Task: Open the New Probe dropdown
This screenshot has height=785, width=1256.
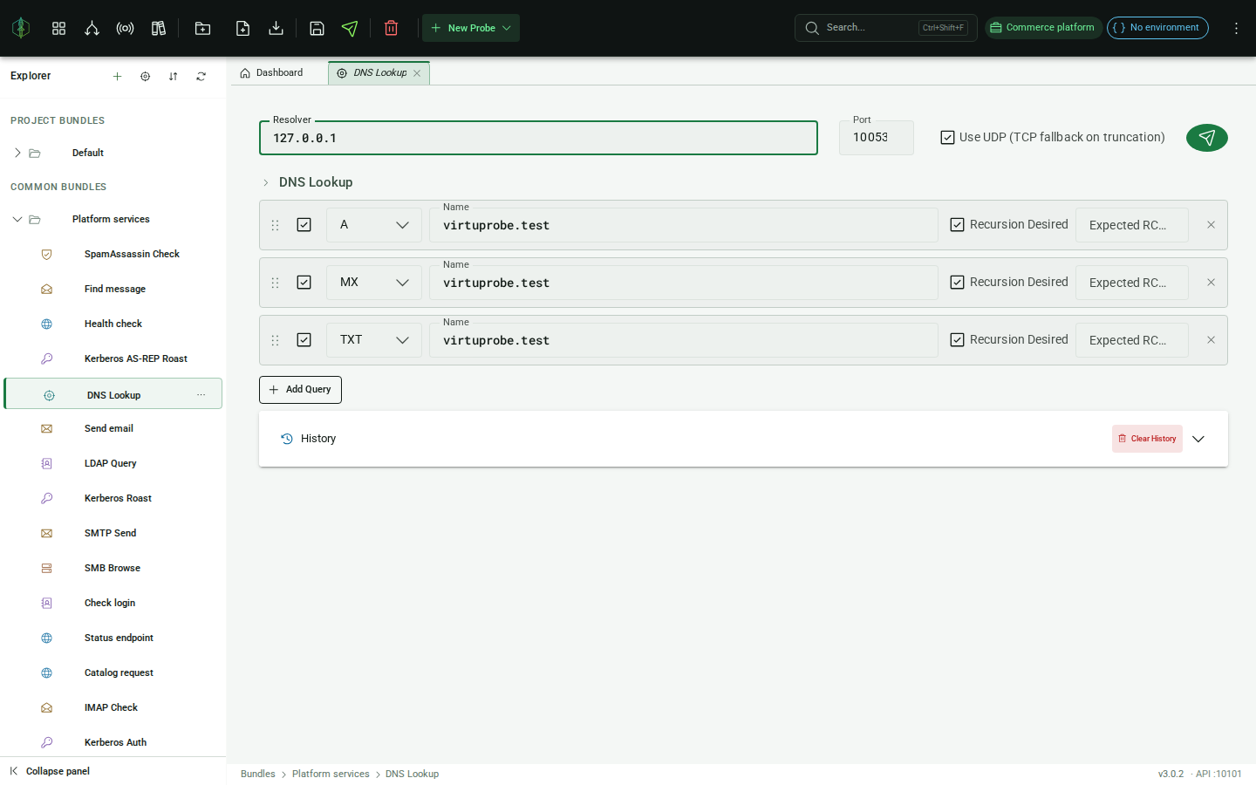Action: point(471,28)
